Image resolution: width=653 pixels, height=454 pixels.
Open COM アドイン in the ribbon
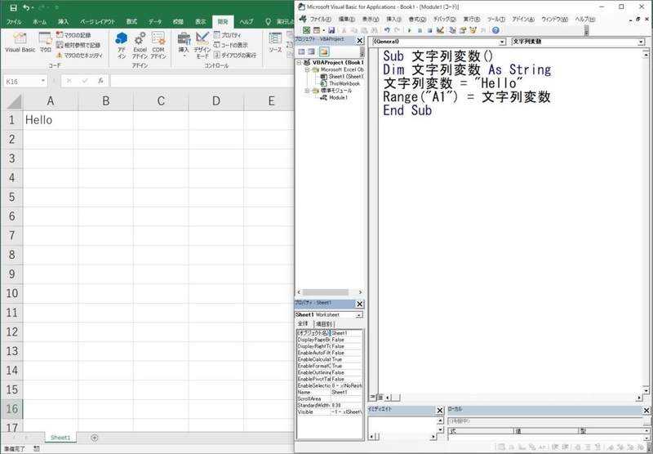tap(158, 45)
